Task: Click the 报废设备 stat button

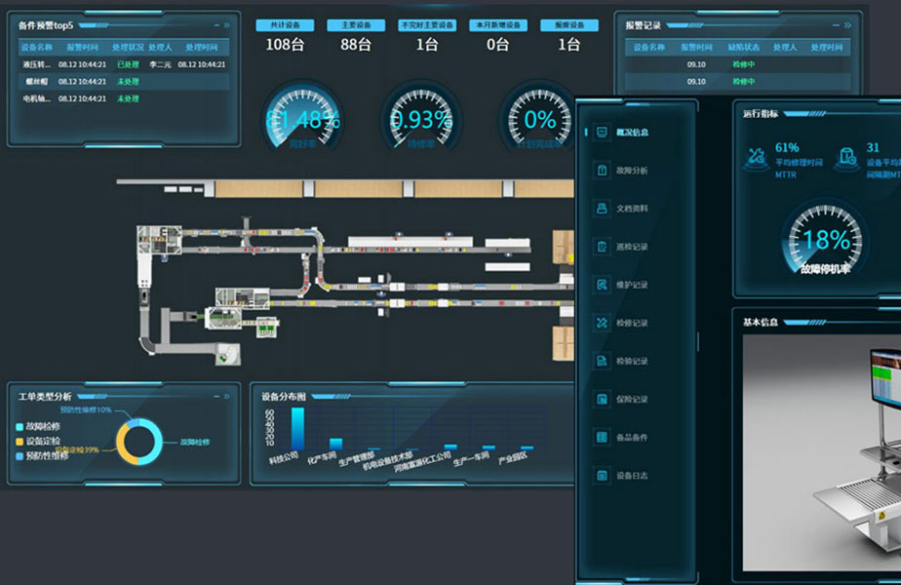Action: (x=569, y=25)
